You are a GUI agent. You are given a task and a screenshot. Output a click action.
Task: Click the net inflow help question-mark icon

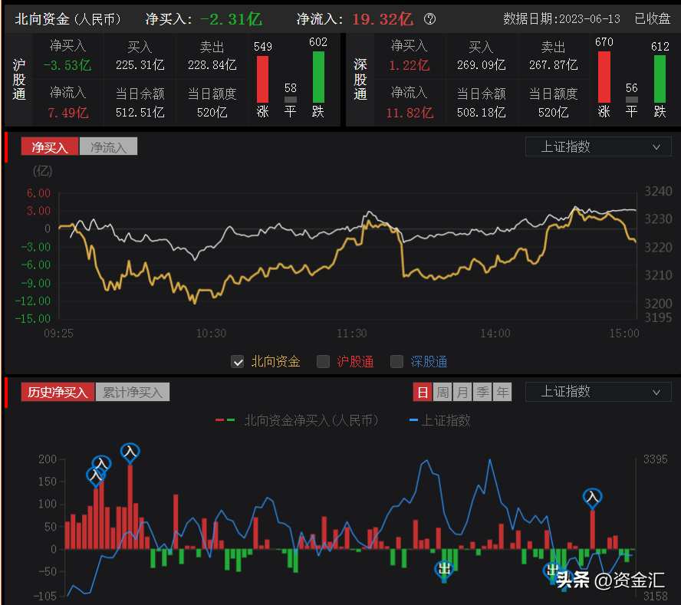(x=429, y=19)
